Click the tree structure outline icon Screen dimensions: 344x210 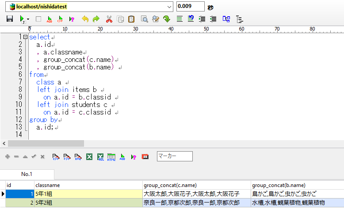click(x=239, y=19)
